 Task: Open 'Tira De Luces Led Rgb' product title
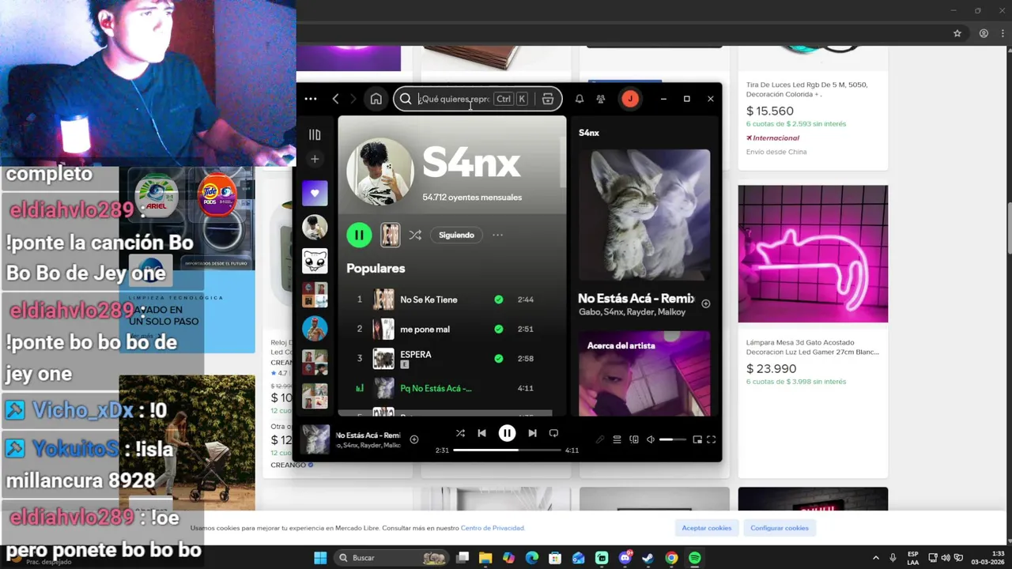(x=806, y=89)
